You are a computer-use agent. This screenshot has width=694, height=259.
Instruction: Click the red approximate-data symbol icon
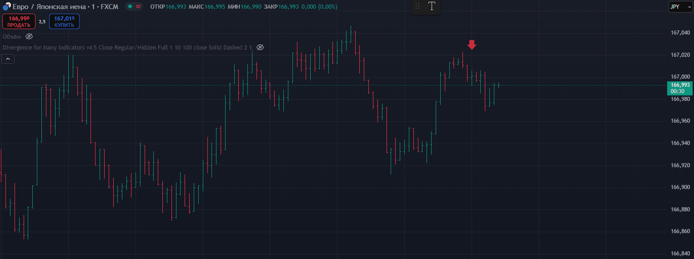[x=139, y=7]
